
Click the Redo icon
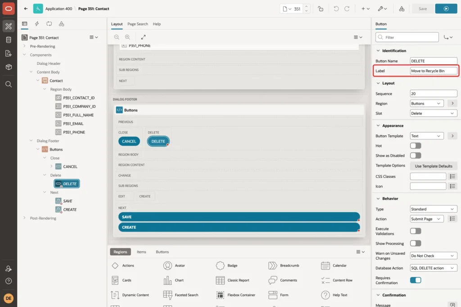(347, 9)
